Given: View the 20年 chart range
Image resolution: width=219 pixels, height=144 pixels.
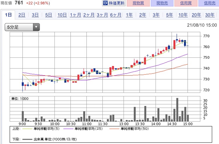Looking at the screenshot, I should 197,15.
